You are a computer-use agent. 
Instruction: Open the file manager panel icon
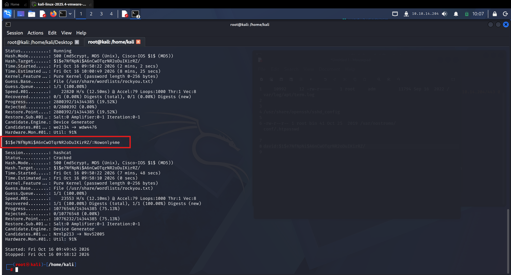(32, 14)
